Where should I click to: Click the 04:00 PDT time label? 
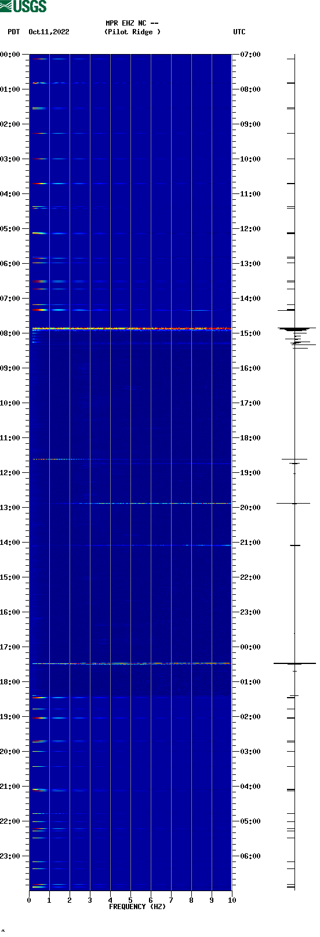point(10,194)
